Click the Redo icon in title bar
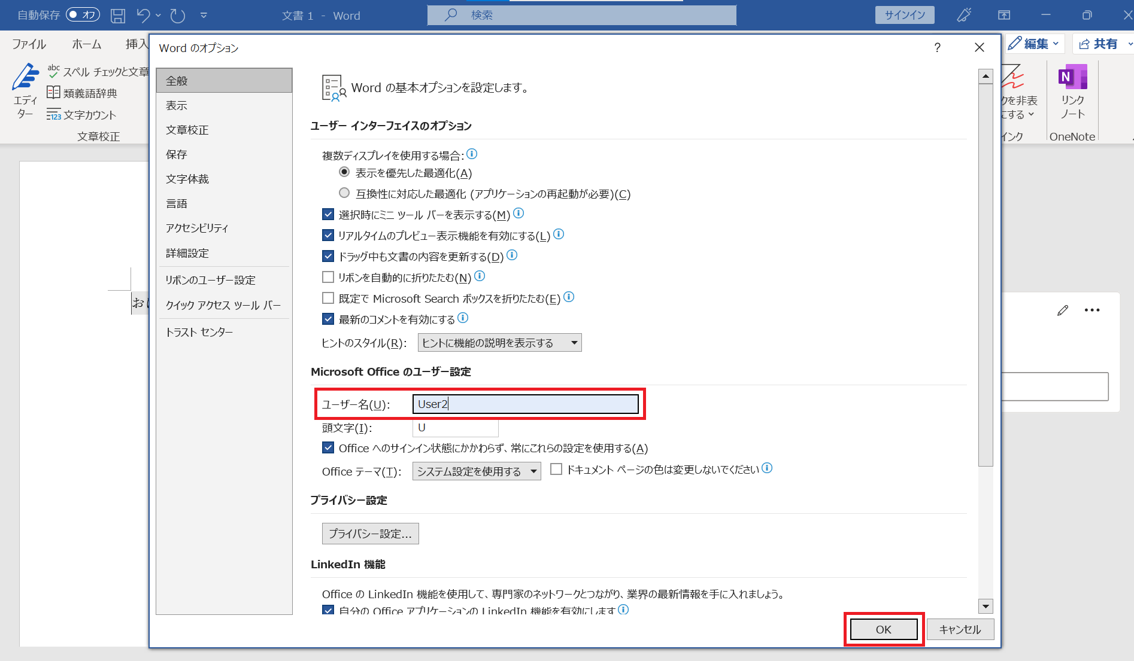The image size is (1134, 661). click(x=178, y=16)
